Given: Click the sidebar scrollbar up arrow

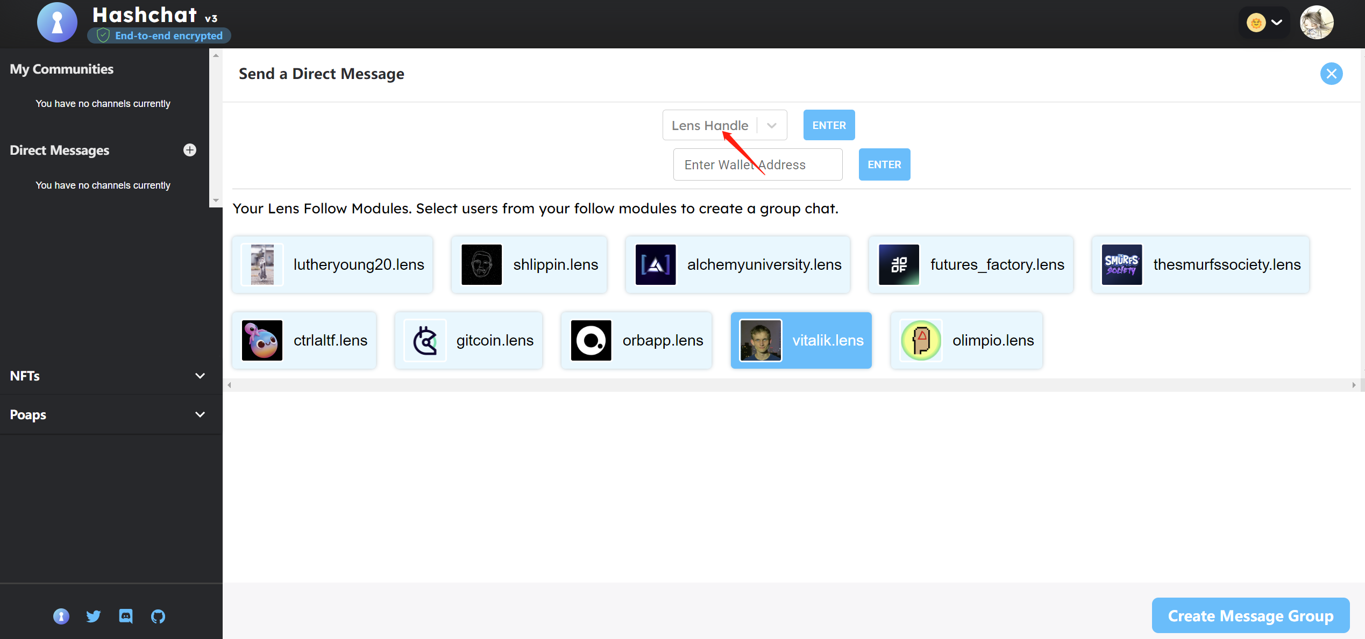Looking at the screenshot, I should click(216, 55).
